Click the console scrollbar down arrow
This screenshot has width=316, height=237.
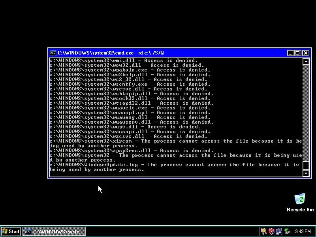[x=306, y=173]
